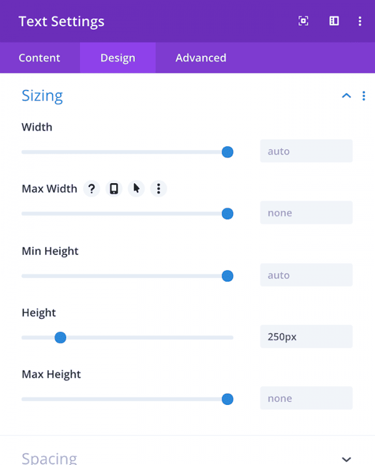Click the Sizing section heading

(x=42, y=96)
